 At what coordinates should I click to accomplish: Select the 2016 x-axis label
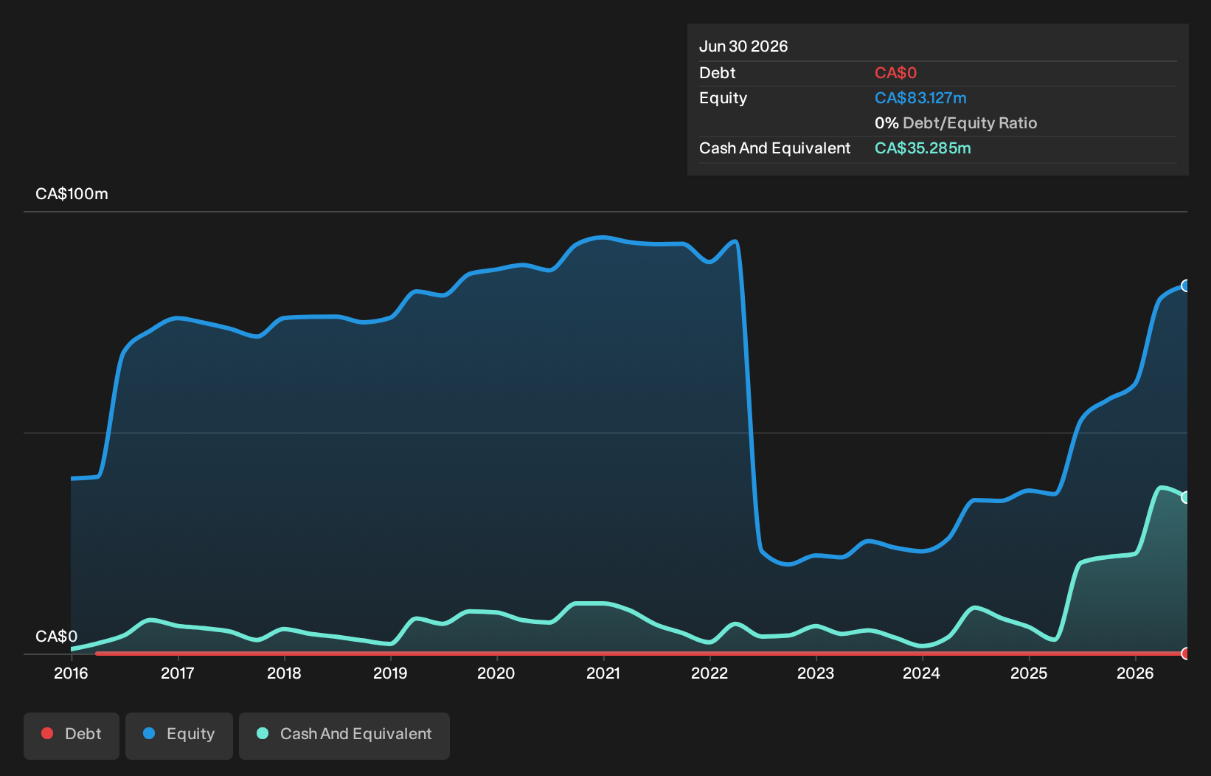coord(71,673)
